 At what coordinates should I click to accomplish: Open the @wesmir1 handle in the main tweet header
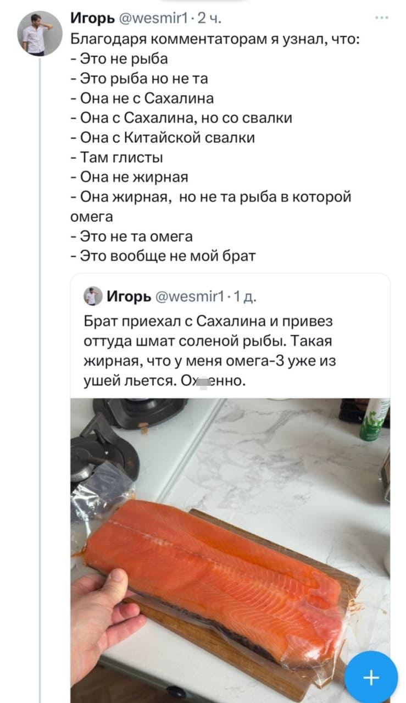coord(150,20)
